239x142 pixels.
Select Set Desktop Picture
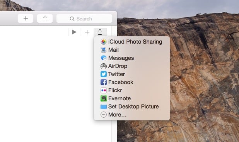[132, 106]
